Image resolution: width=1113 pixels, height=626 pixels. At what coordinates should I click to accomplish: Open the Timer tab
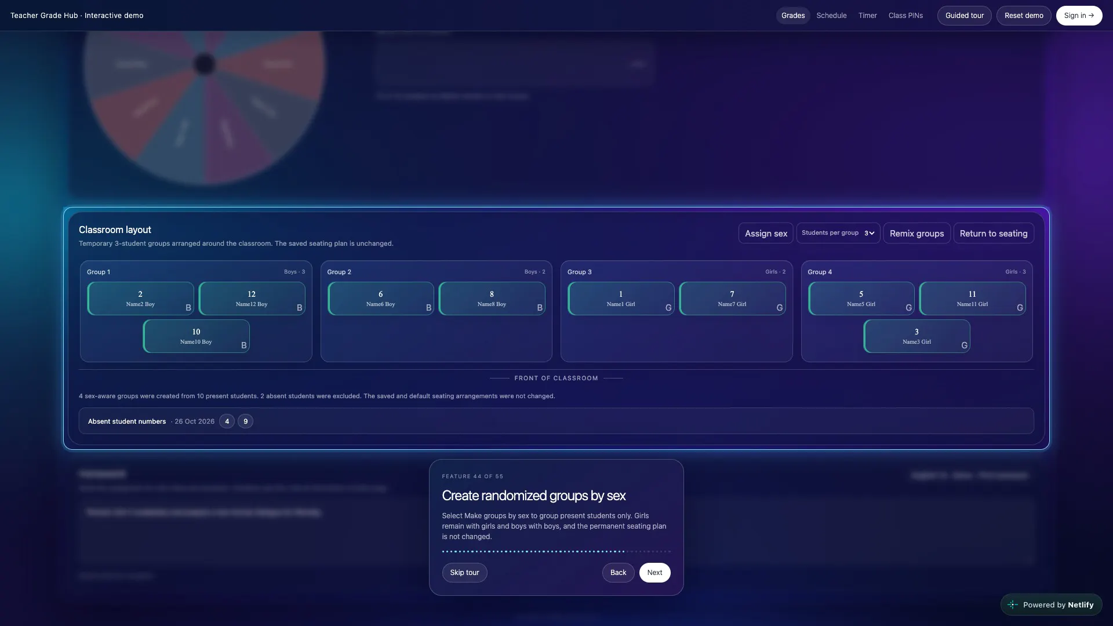pyautogui.click(x=867, y=16)
